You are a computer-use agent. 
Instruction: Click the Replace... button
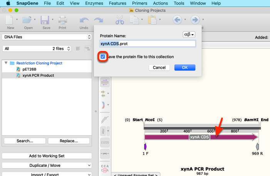click(x=69, y=141)
